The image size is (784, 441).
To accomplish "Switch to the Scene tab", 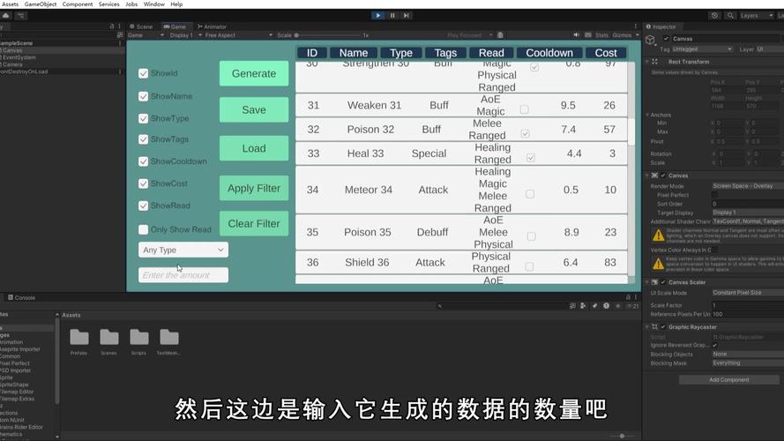I will tap(141, 26).
